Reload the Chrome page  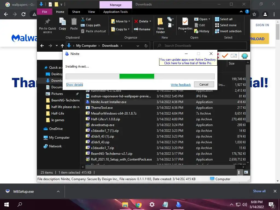(24, 14)
